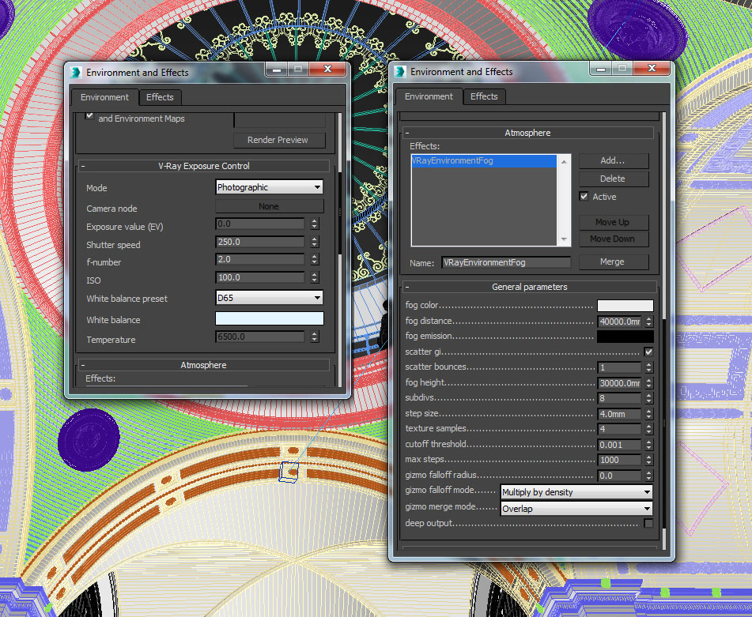Open the gizmo falloff mode dropdown
This screenshot has height=617, width=752.
[576, 491]
